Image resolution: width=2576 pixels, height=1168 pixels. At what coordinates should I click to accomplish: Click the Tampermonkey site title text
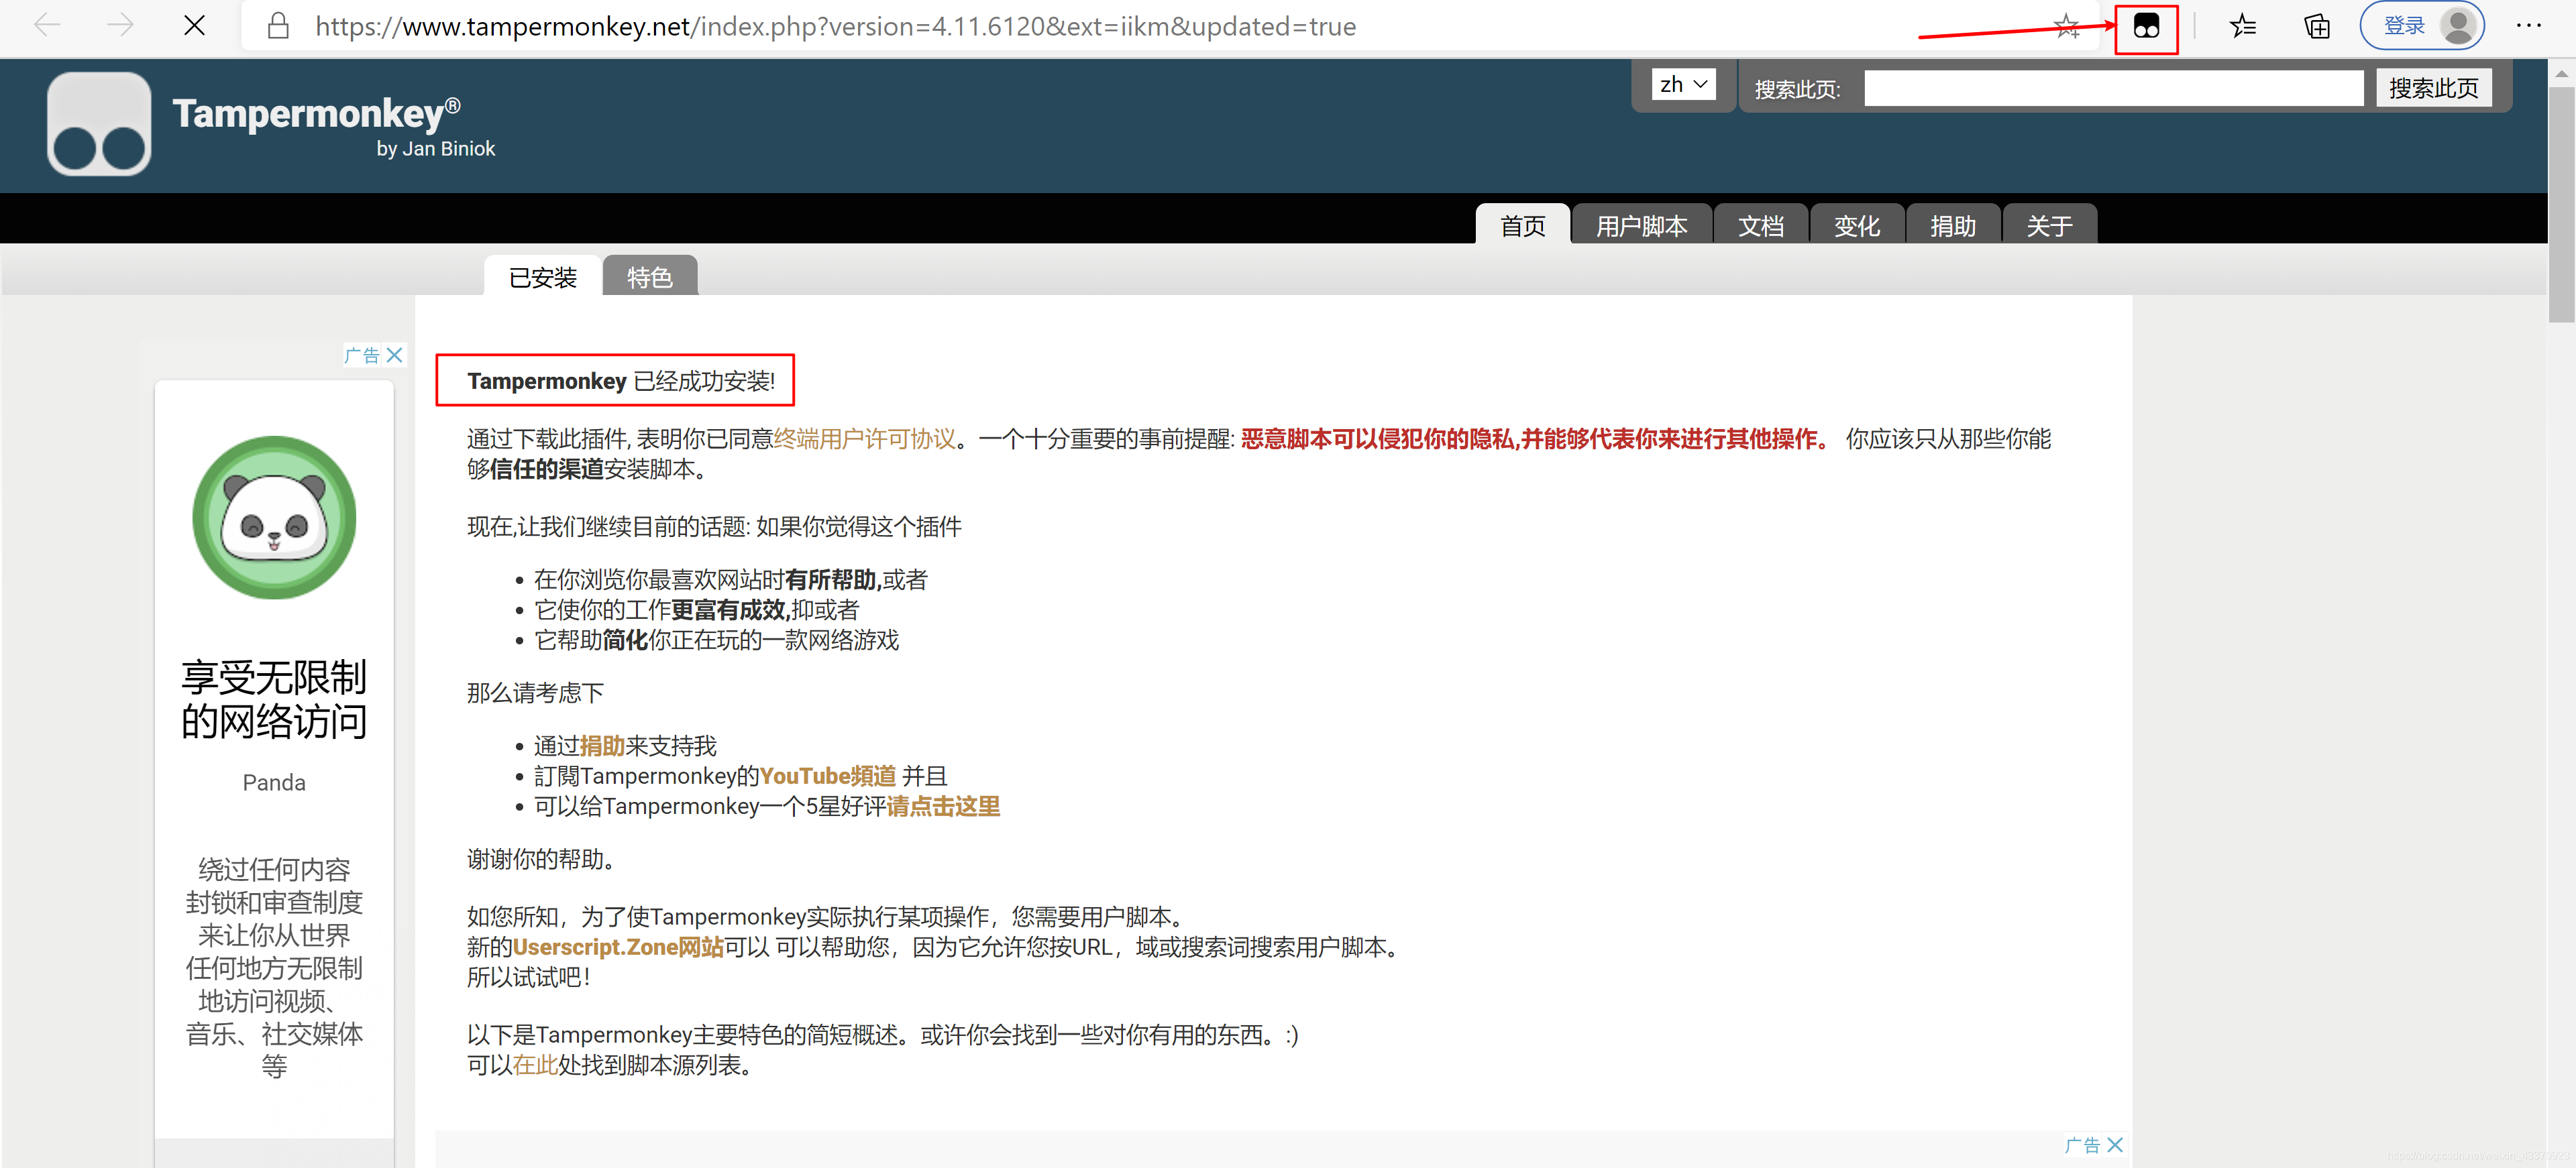[316, 113]
